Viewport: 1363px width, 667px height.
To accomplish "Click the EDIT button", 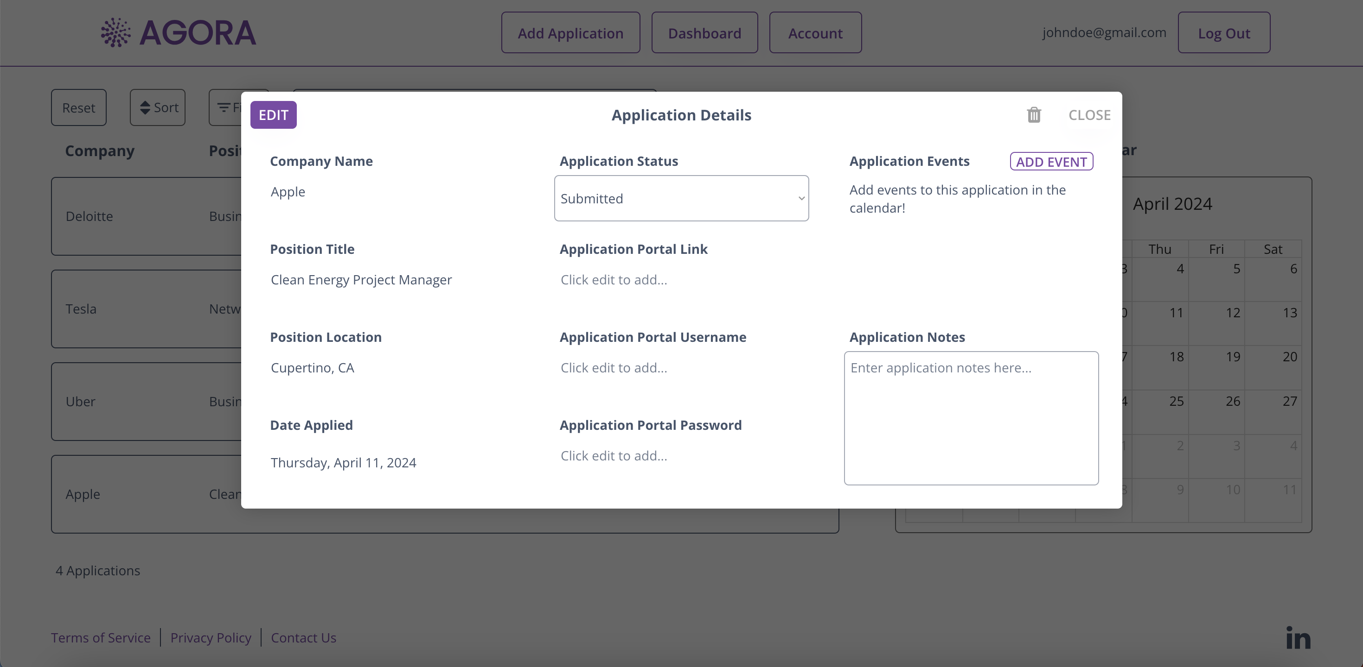I will 273,115.
